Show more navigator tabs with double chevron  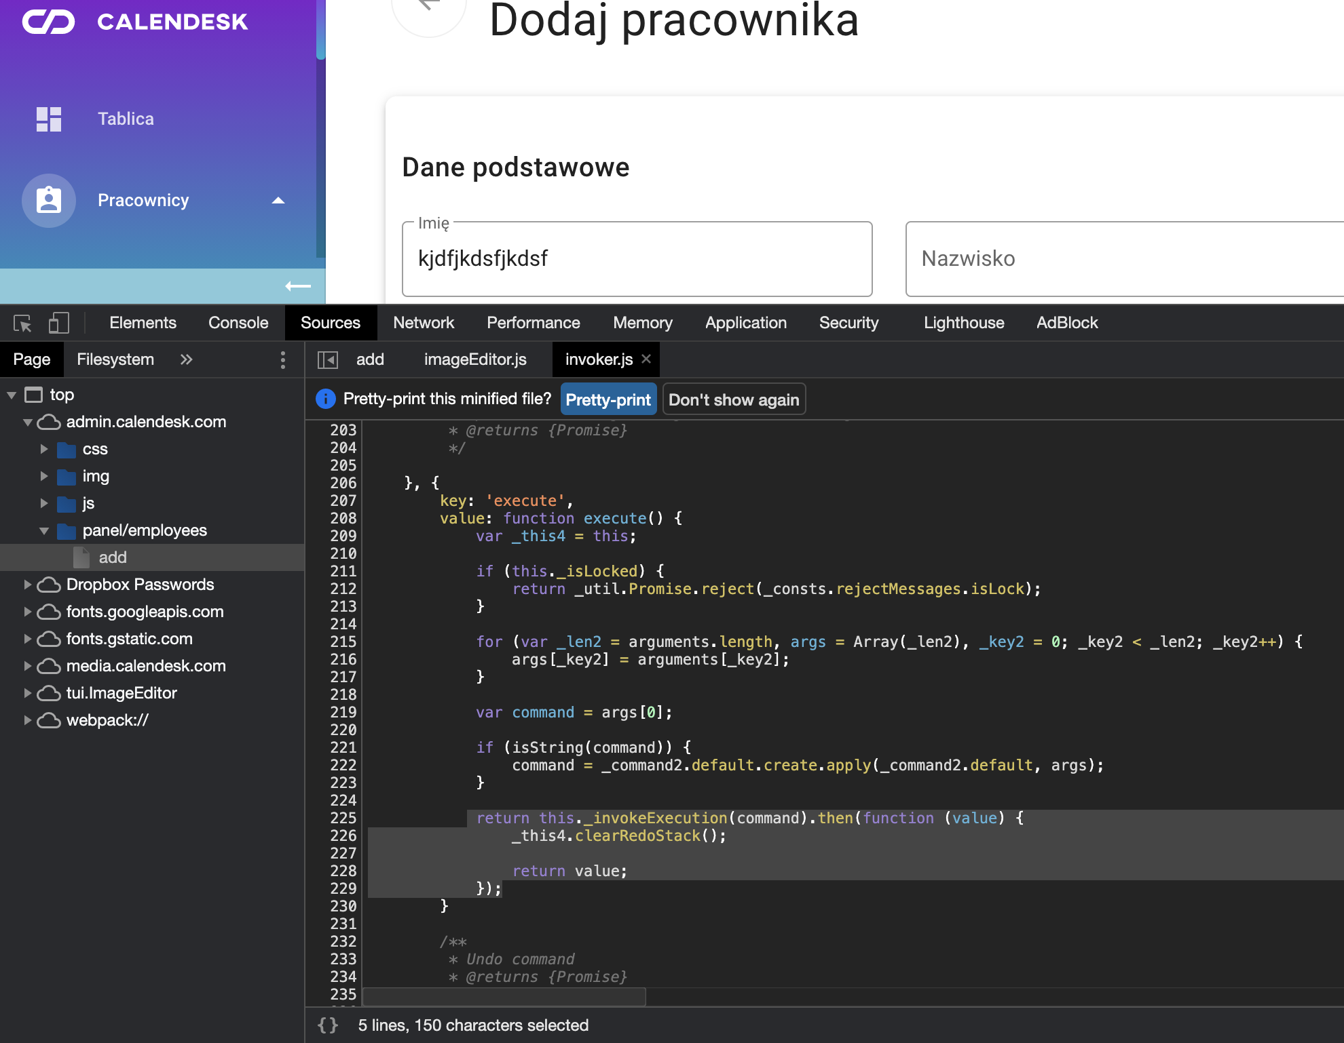(x=187, y=359)
